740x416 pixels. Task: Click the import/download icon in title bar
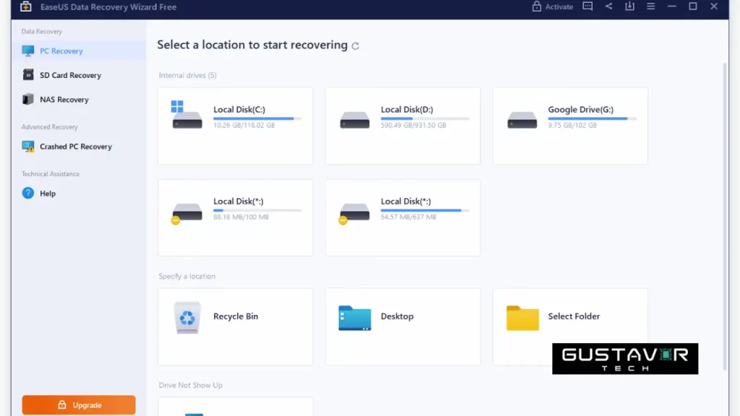[629, 6]
